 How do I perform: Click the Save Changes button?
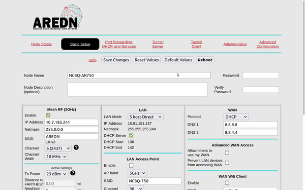(x=116, y=60)
